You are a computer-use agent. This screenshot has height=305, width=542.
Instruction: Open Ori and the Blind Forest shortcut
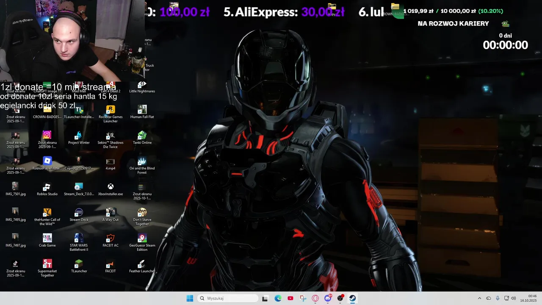pos(142,166)
